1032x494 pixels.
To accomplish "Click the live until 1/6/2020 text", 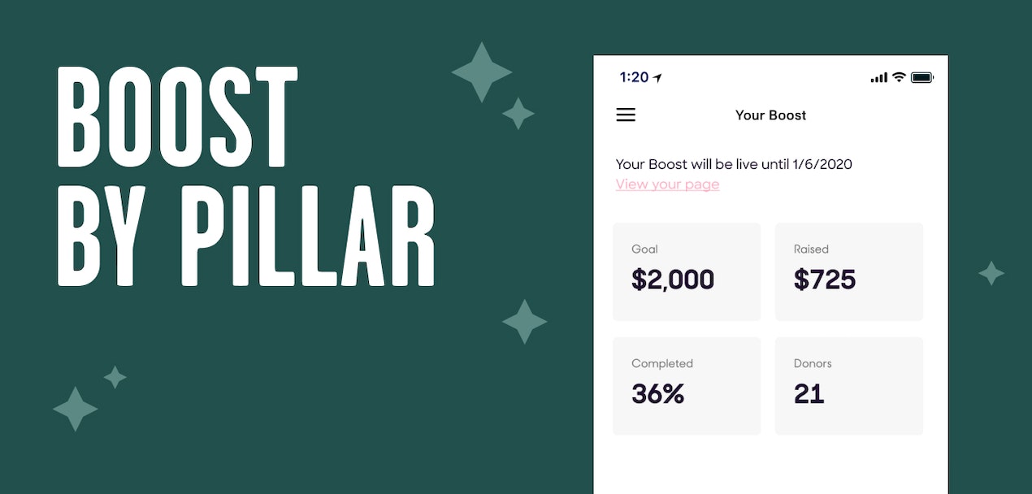I will pos(734,164).
